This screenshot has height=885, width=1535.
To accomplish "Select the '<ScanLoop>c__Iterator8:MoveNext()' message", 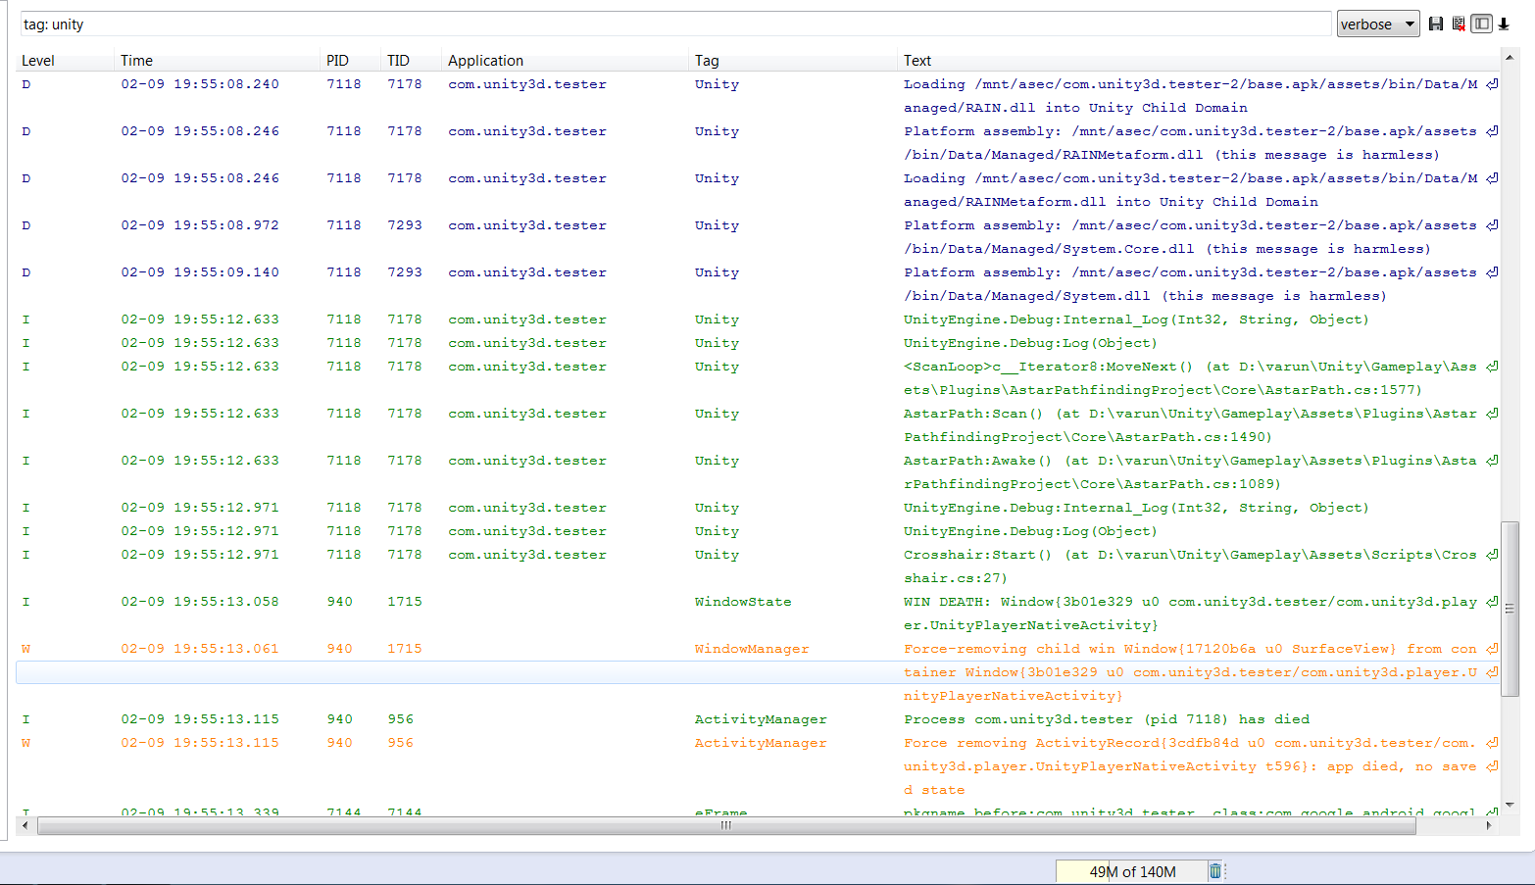I will [1191, 378].
